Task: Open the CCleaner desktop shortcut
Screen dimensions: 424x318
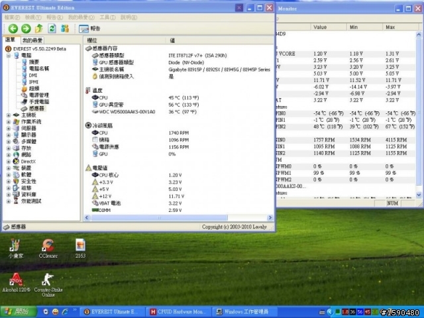Action: (48, 248)
